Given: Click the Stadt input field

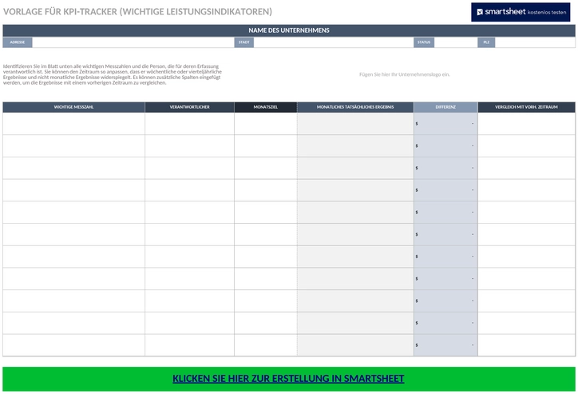Looking at the screenshot, I should [334, 42].
